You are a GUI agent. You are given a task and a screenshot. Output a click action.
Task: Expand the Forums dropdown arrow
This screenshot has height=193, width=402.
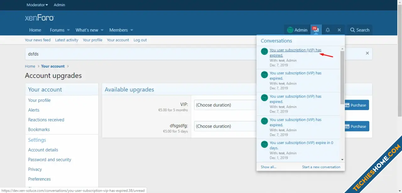click(x=68, y=30)
